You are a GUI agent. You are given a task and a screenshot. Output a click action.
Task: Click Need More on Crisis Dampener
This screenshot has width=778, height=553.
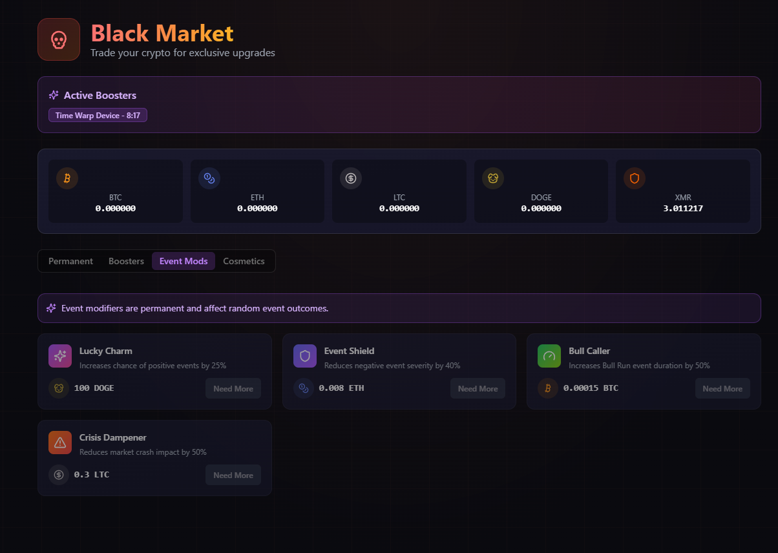[x=233, y=475]
